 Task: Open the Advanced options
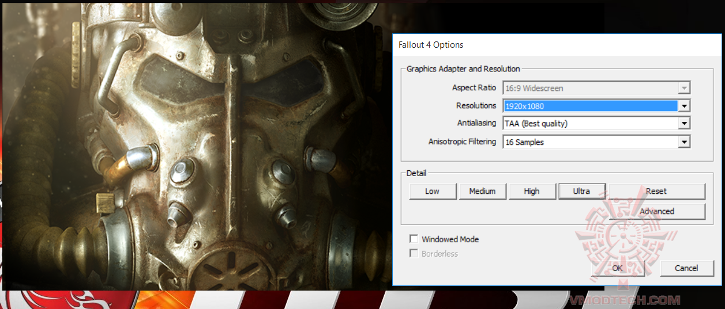[656, 211]
